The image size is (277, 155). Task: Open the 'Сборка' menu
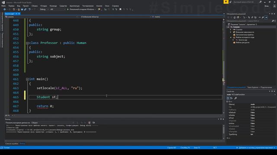click(x=35, y=6)
